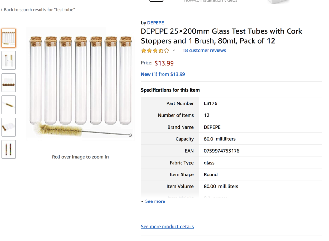Open See more product details link
Screen dimensions: 329x241
(x=167, y=227)
